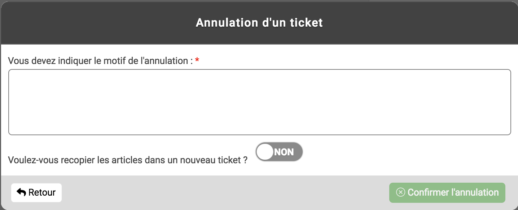The image size is (518, 210).
Task: Click the 'Vous devez indiquer le motif' label
Action: [100, 61]
